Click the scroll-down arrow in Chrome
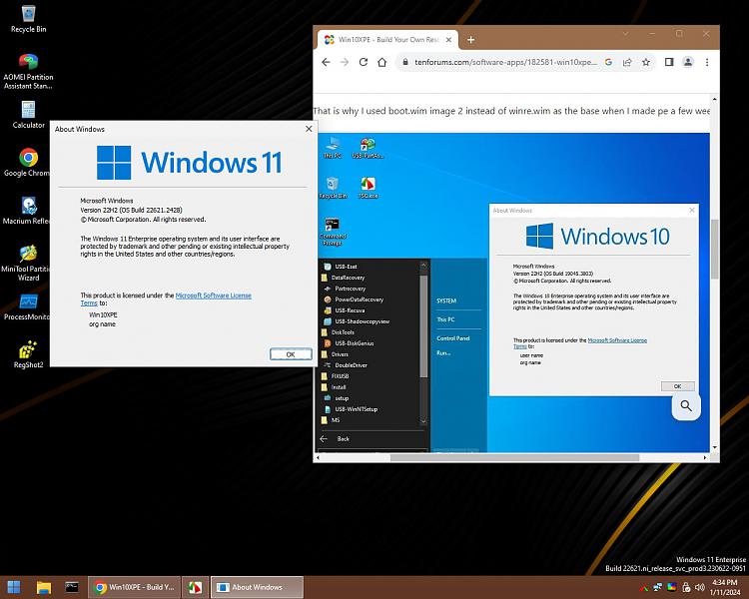Screen dimensions: 749x599 pyautogui.click(x=714, y=448)
